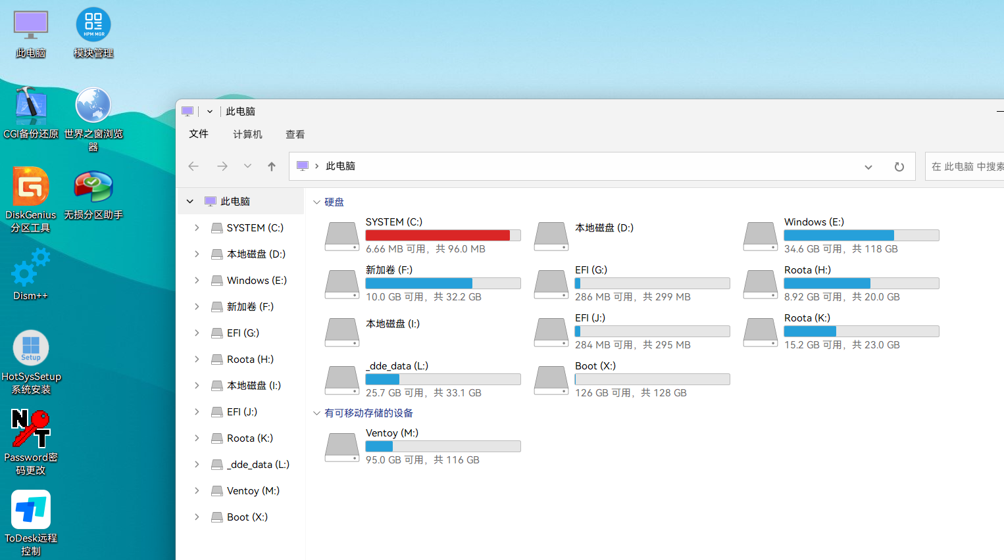Click the "10.0 GB 可用, 共 32.2 GB" text
The height and width of the screenshot is (560, 1004).
tap(424, 297)
